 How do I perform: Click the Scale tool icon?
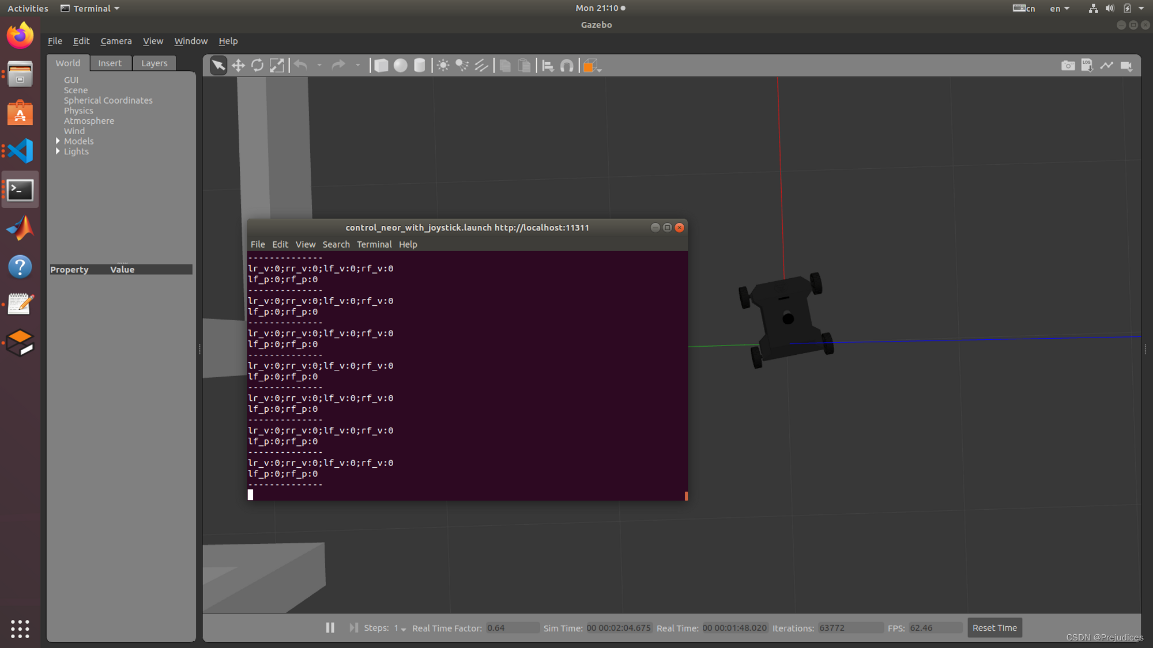276,65
